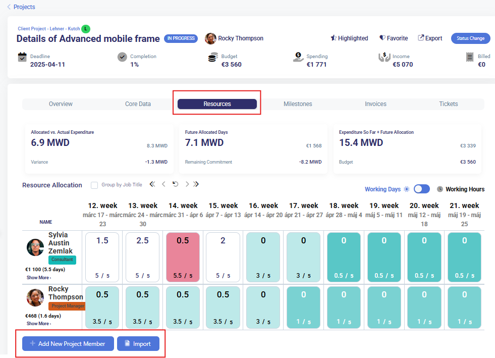Enable Group by Job Title checkbox
This screenshot has height=358, width=495.
(x=94, y=185)
